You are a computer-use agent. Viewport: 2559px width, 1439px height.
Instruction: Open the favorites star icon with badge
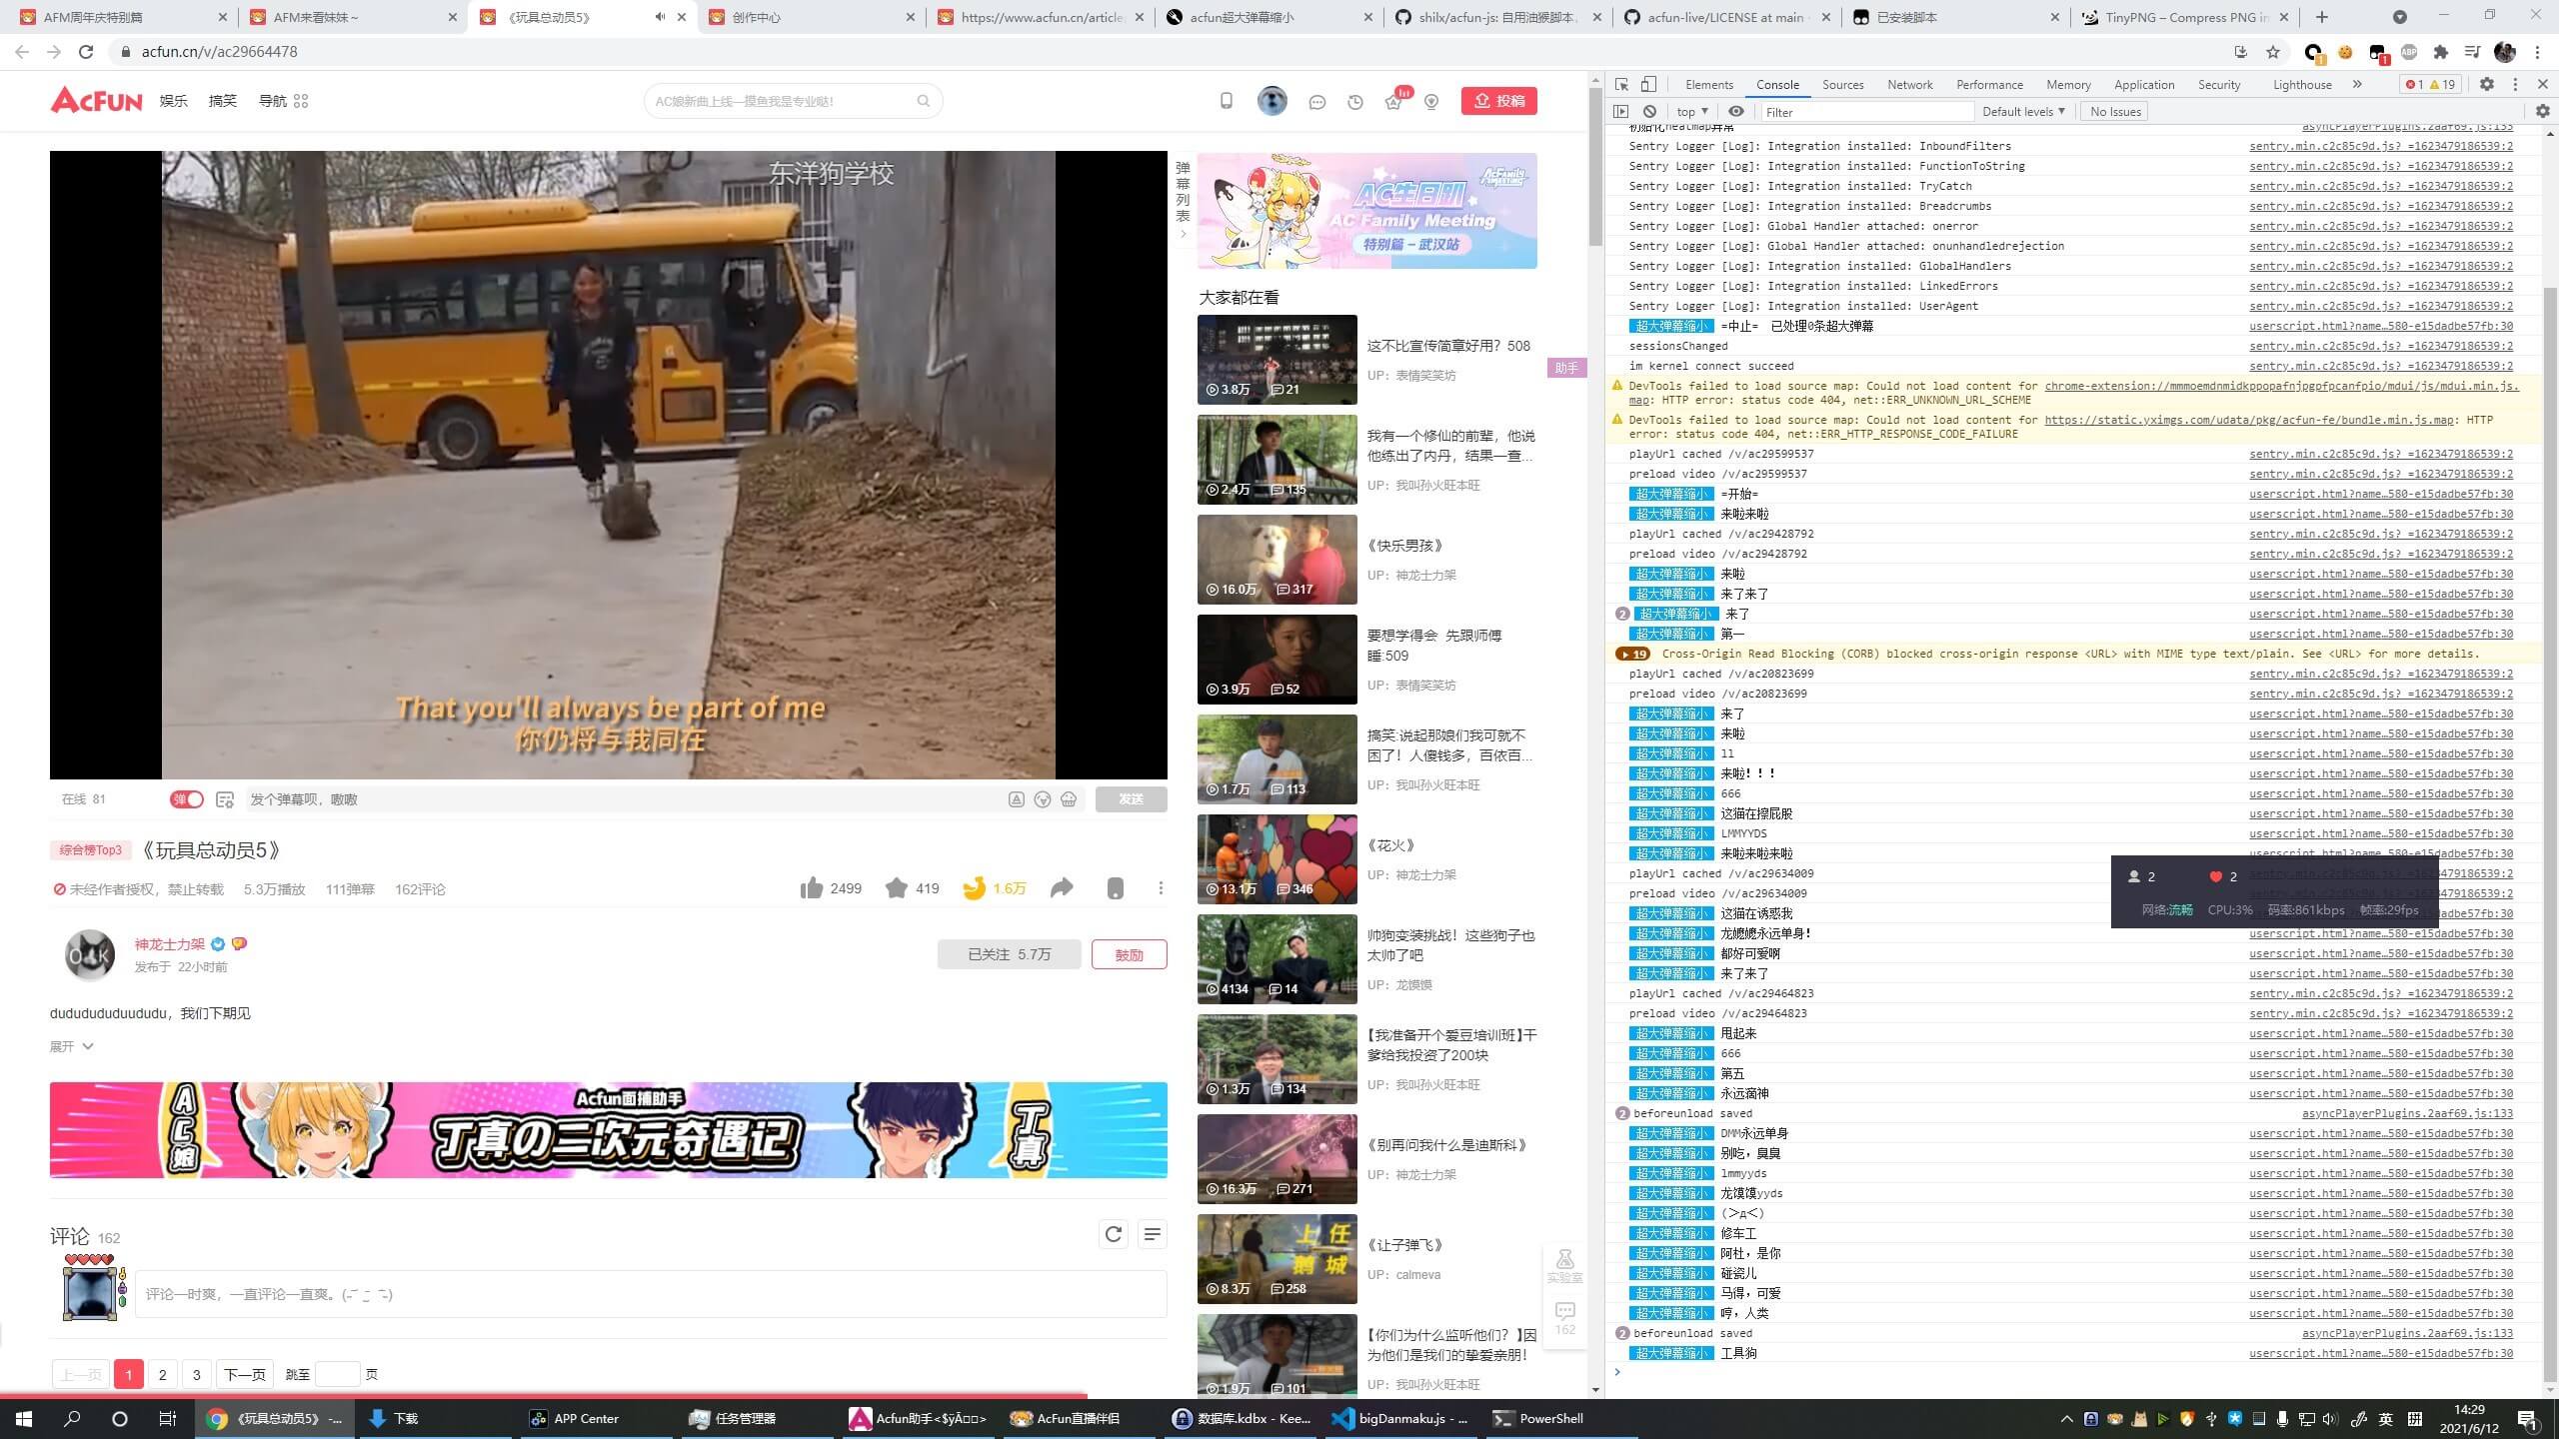[1394, 100]
